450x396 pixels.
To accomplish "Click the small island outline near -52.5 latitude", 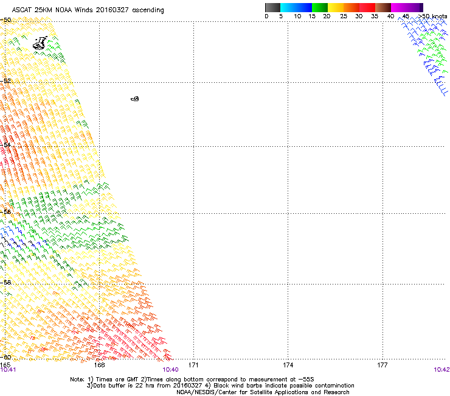I will click(135, 99).
